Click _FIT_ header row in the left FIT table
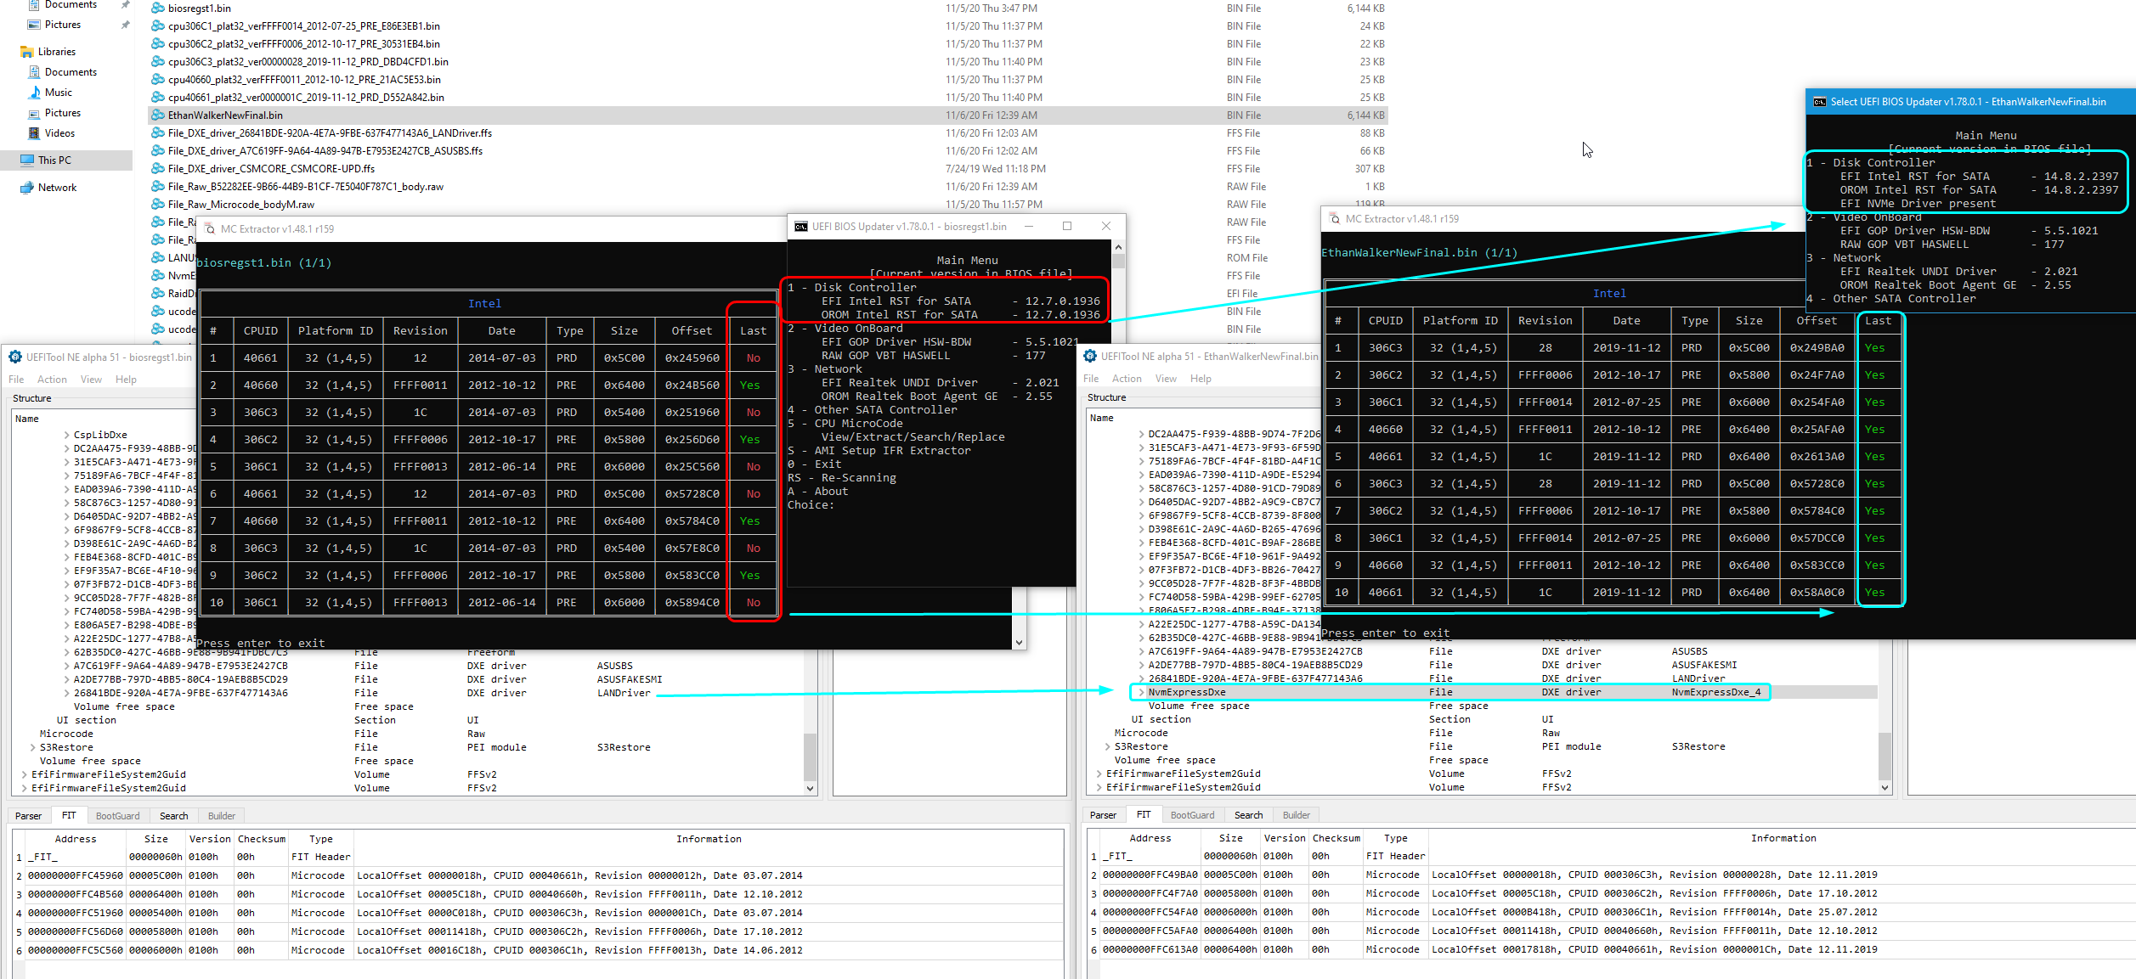2136x979 pixels. [538, 858]
